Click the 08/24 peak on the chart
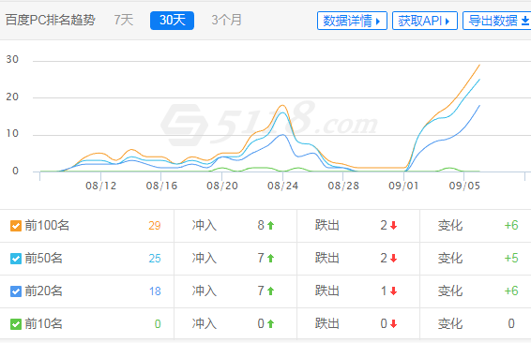Screen dimensions: 531x343 coord(282,106)
